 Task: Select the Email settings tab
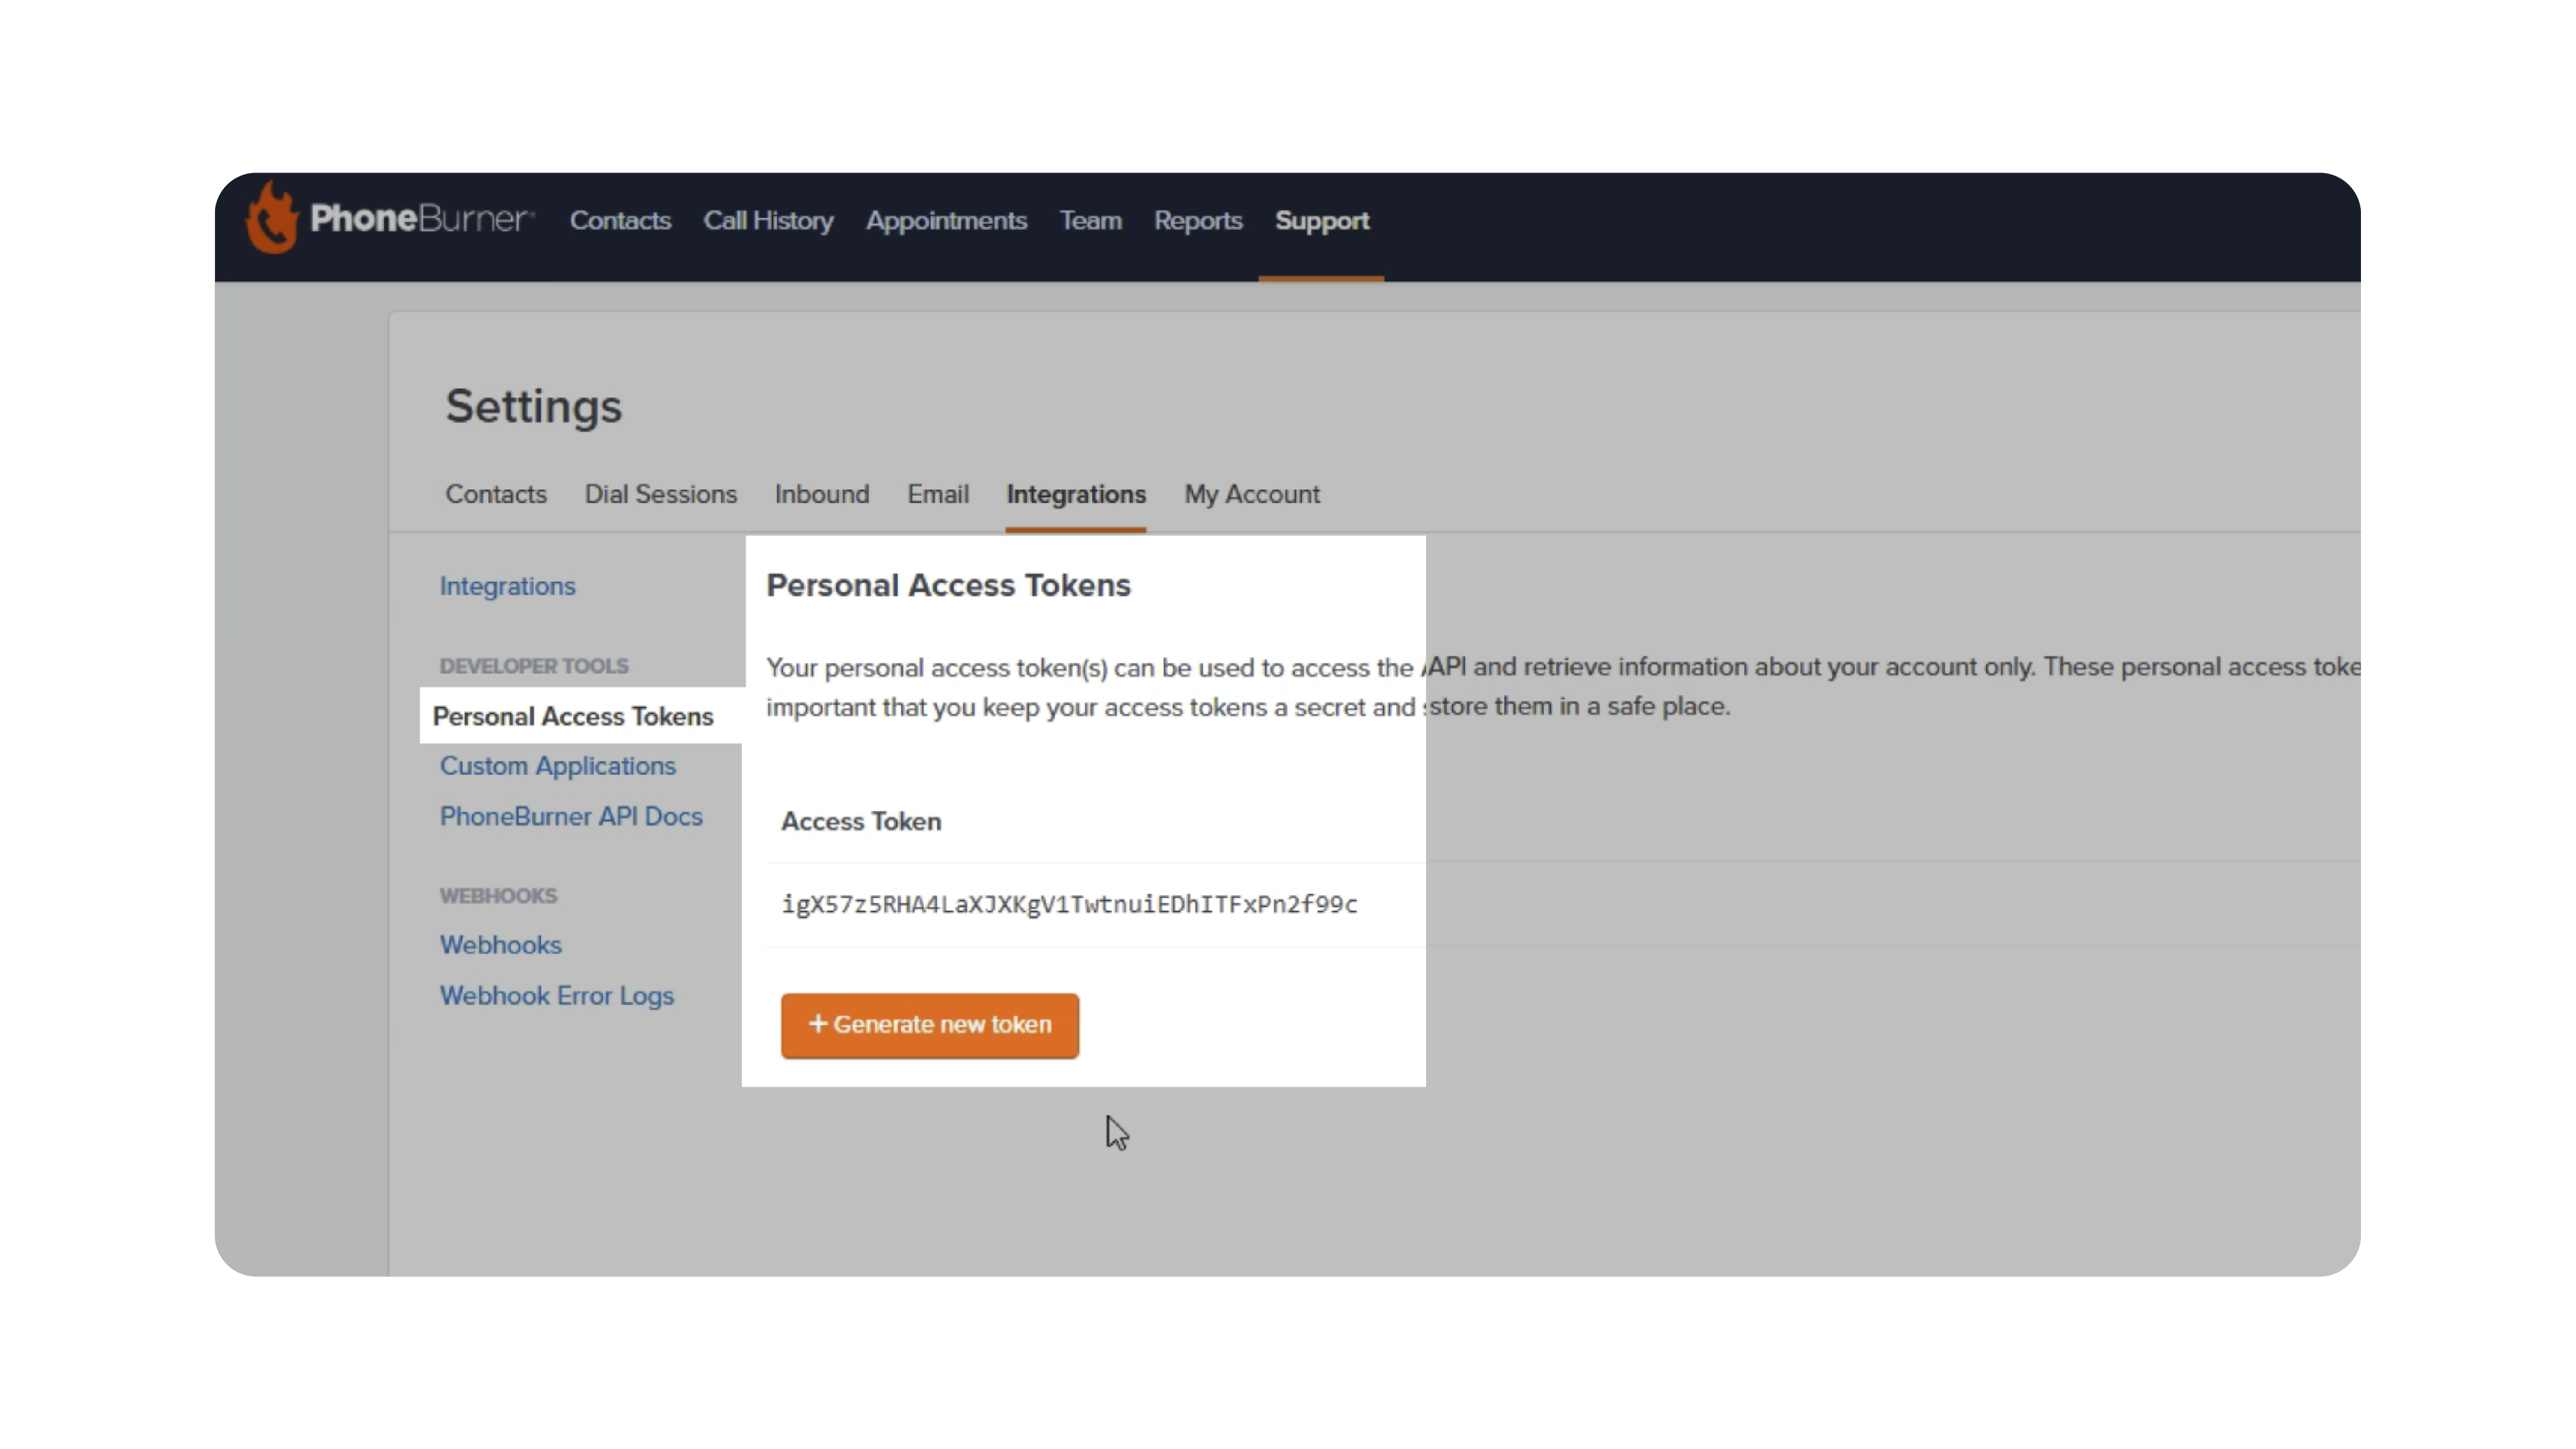(x=937, y=494)
